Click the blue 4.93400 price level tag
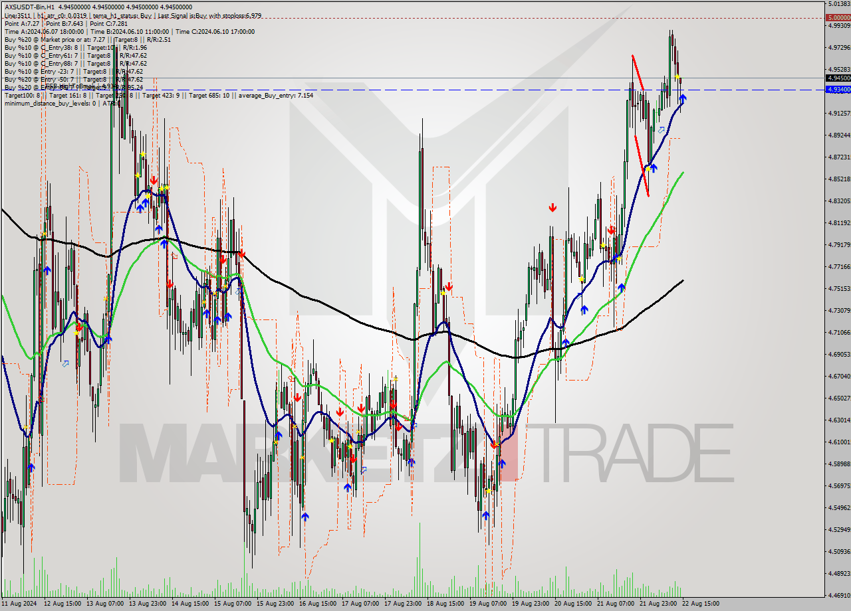This screenshot has width=851, height=611. tap(838, 89)
